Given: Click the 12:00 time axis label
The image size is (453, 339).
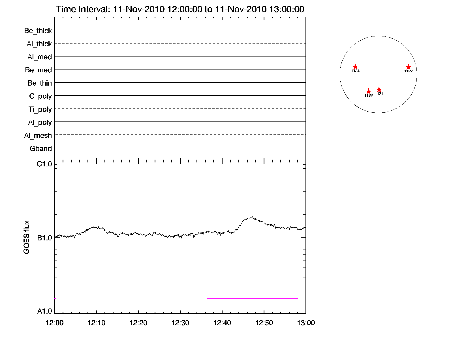Looking at the screenshot, I should [55, 323].
